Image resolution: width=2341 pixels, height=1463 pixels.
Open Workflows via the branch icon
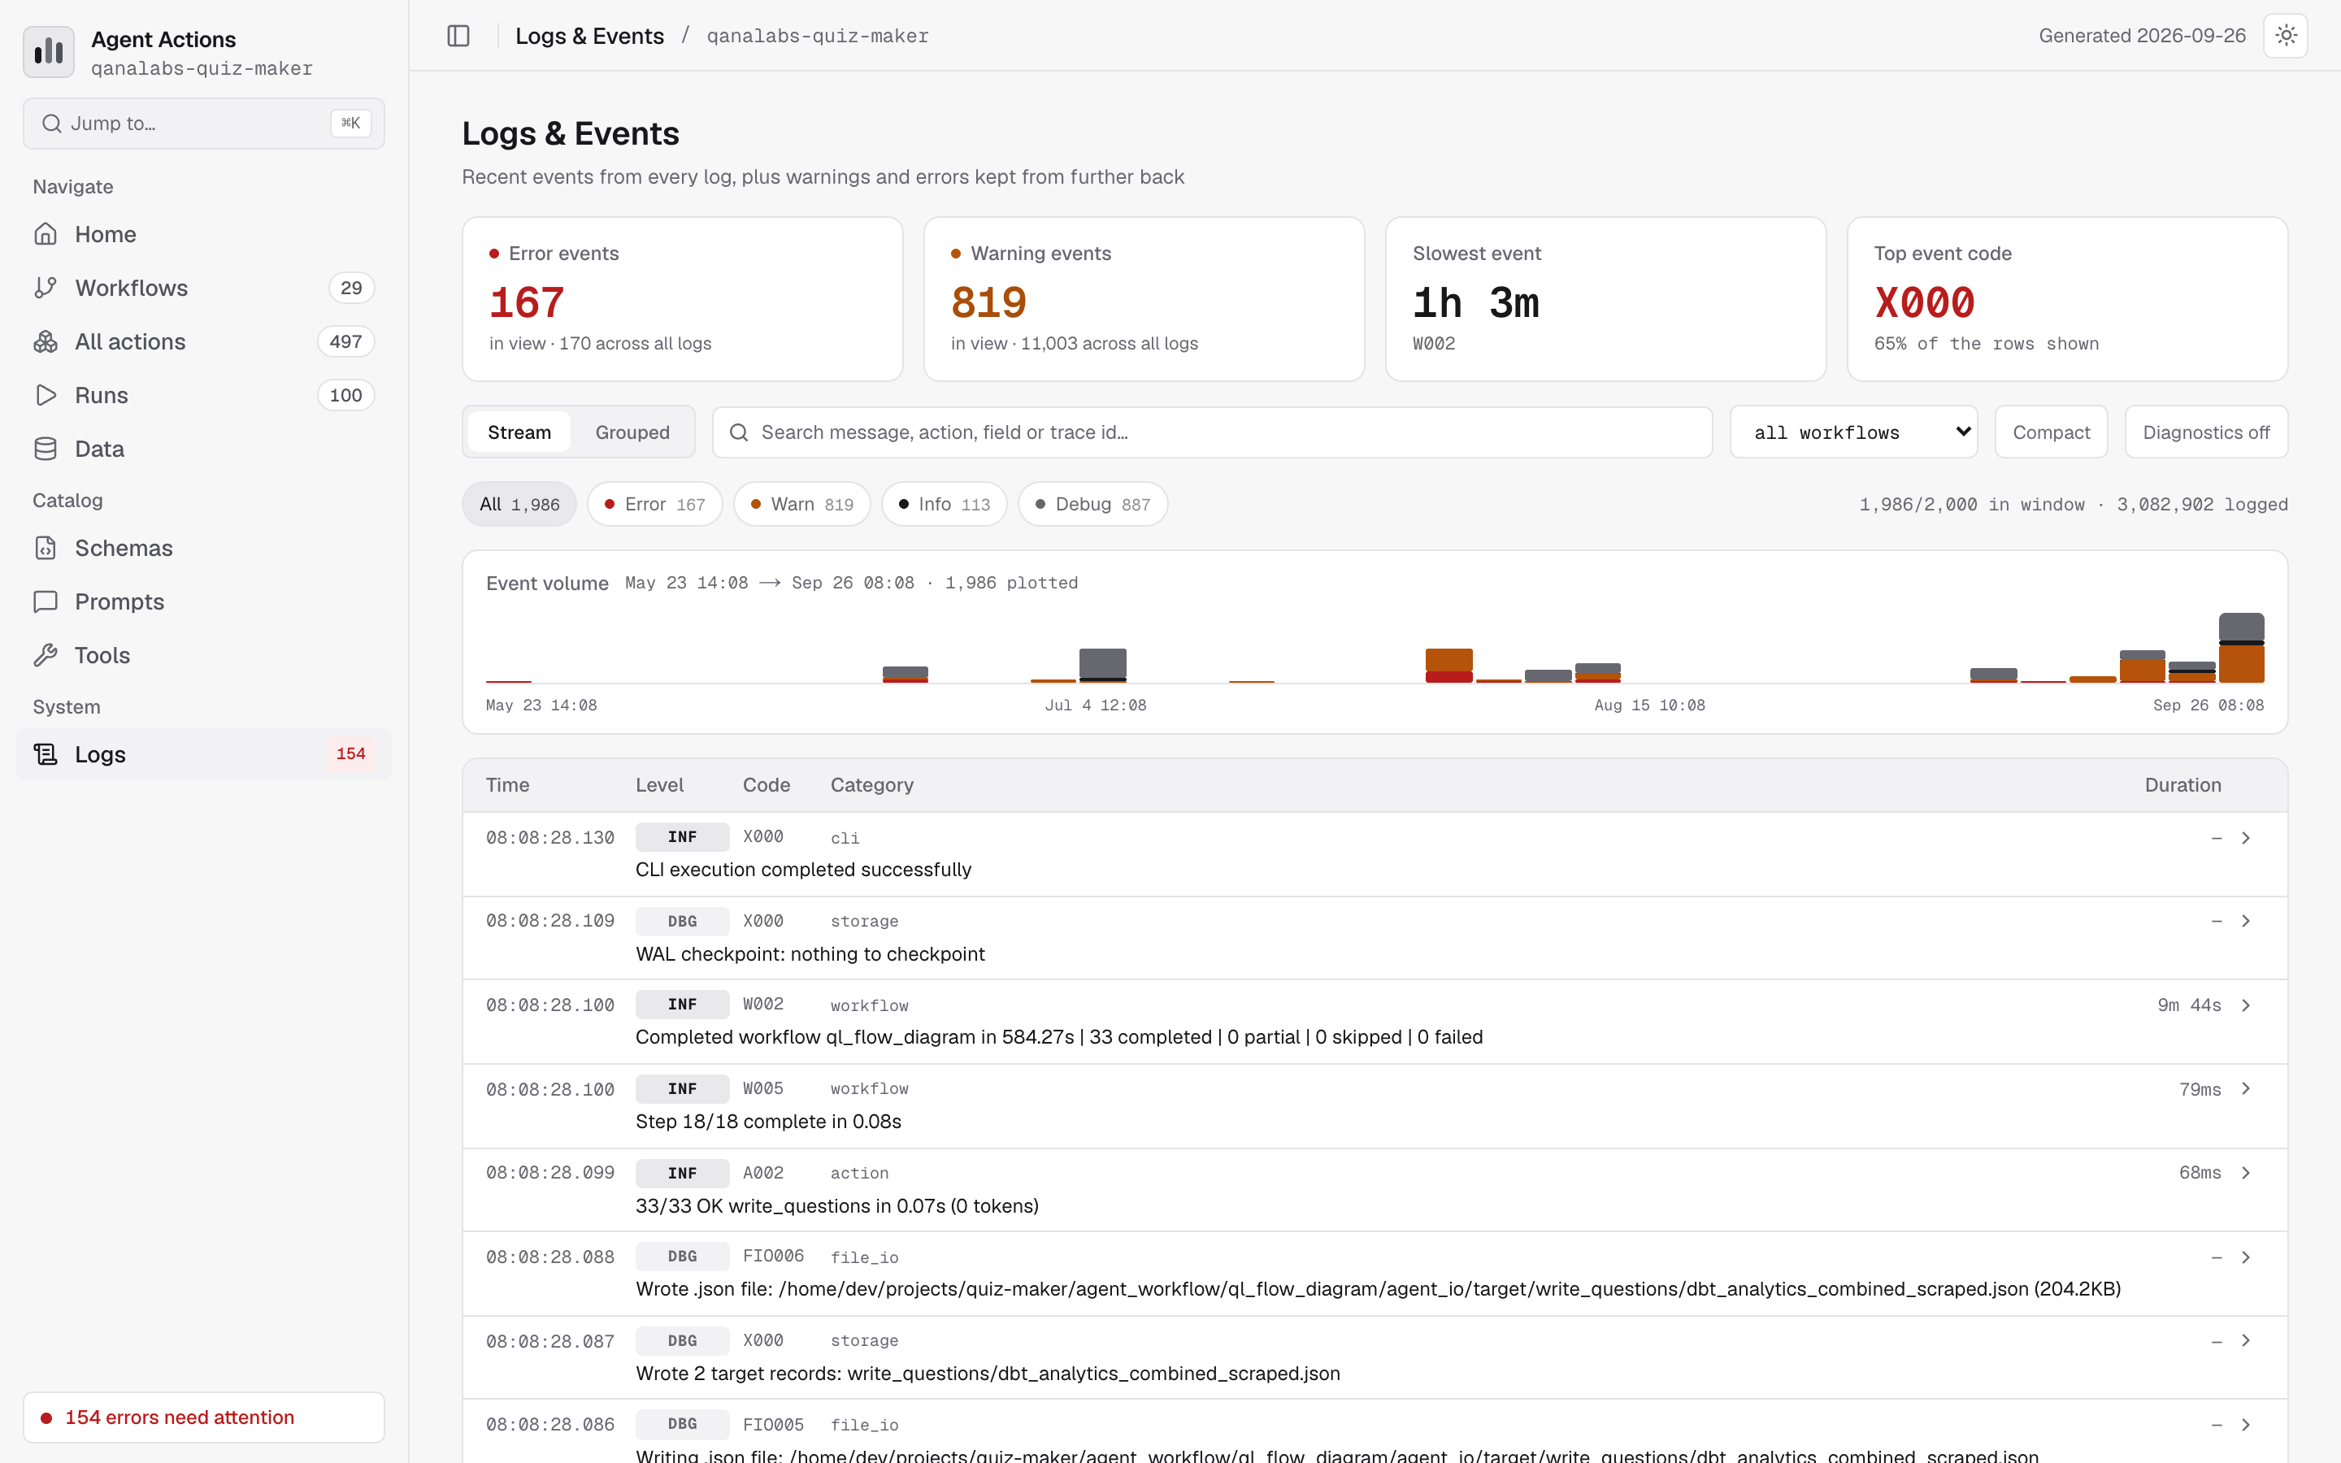(46, 288)
